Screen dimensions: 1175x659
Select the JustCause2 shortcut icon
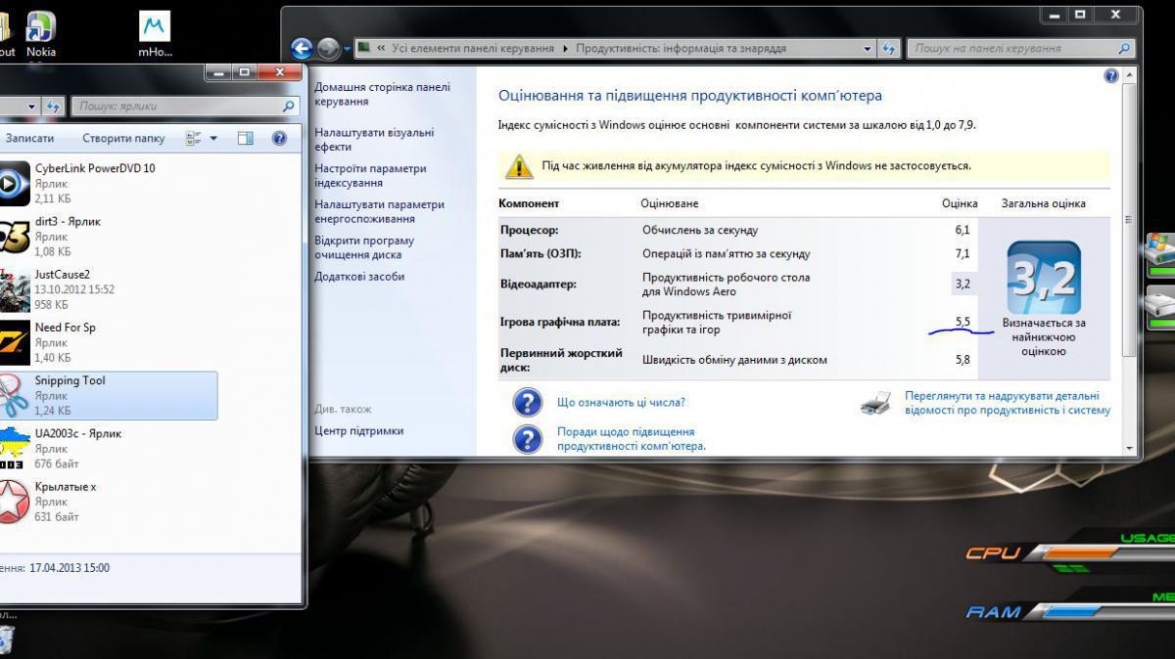(x=13, y=289)
